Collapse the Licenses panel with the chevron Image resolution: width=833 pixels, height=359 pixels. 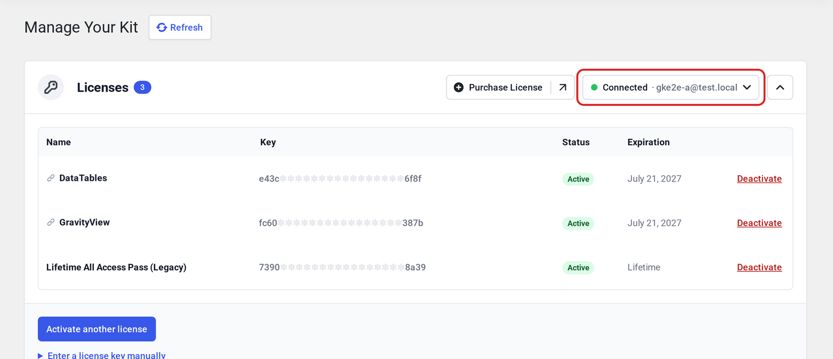click(x=780, y=87)
